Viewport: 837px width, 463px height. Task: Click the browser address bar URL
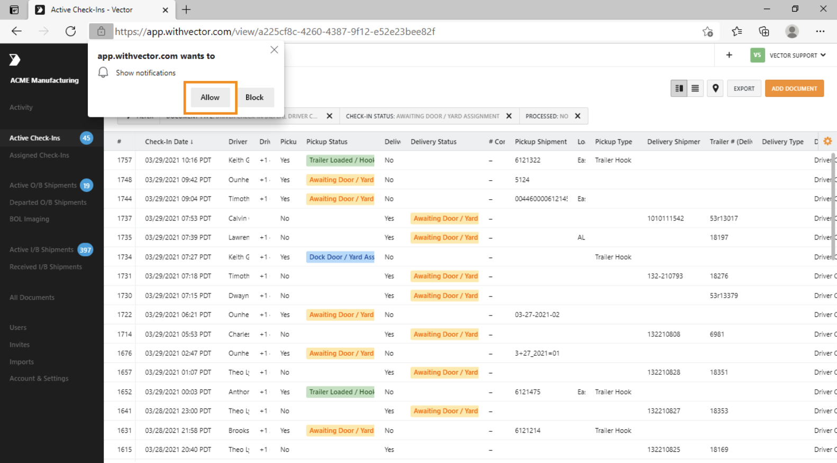tap(275, 32)
